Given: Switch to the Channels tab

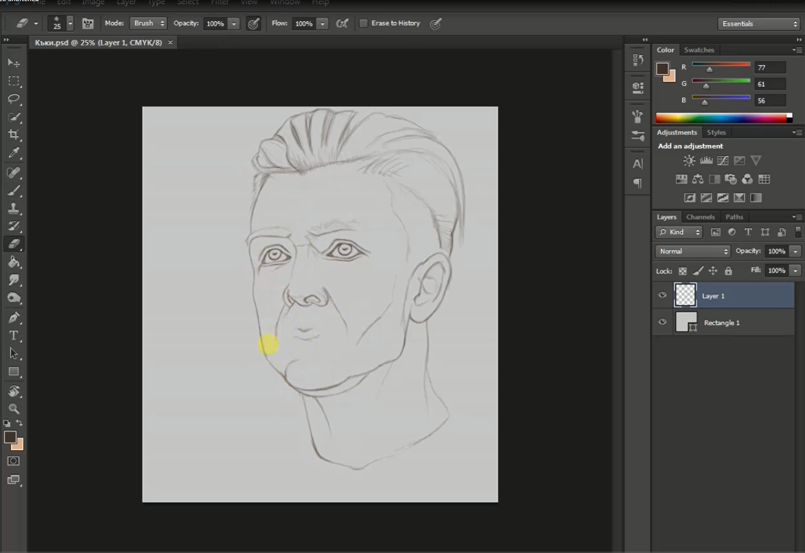Looking at the screenshot, I should (x=700, y=217).
